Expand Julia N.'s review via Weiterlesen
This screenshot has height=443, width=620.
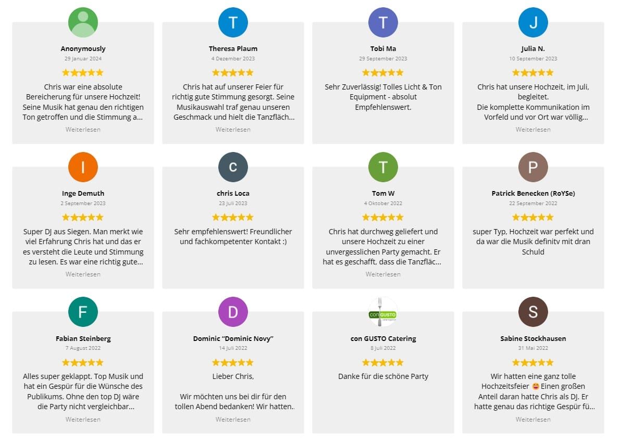tap(533, 130)
